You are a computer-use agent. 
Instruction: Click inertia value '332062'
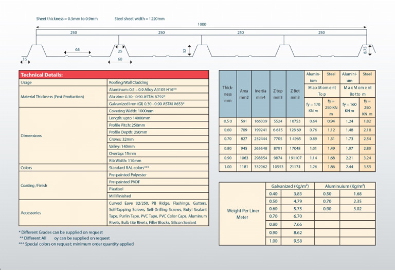[x=260, y=167]
